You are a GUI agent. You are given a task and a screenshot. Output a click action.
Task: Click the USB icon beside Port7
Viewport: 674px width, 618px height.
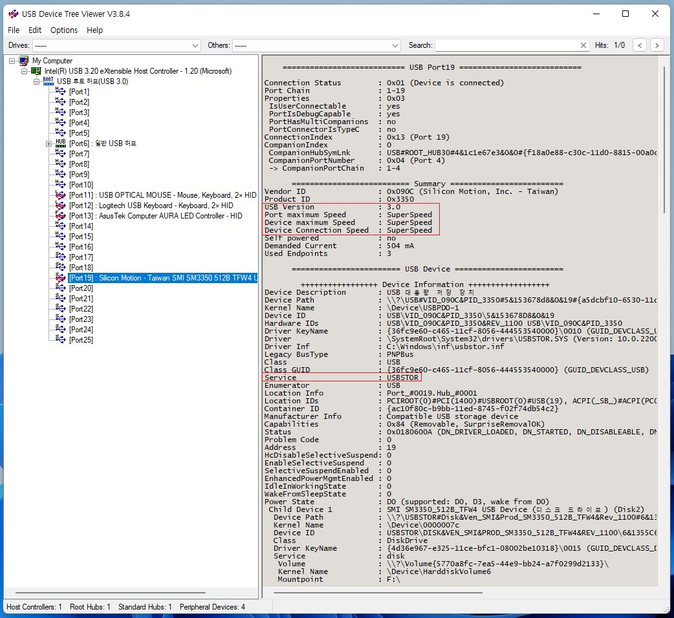pyautogui.click(x=60, y=153)
